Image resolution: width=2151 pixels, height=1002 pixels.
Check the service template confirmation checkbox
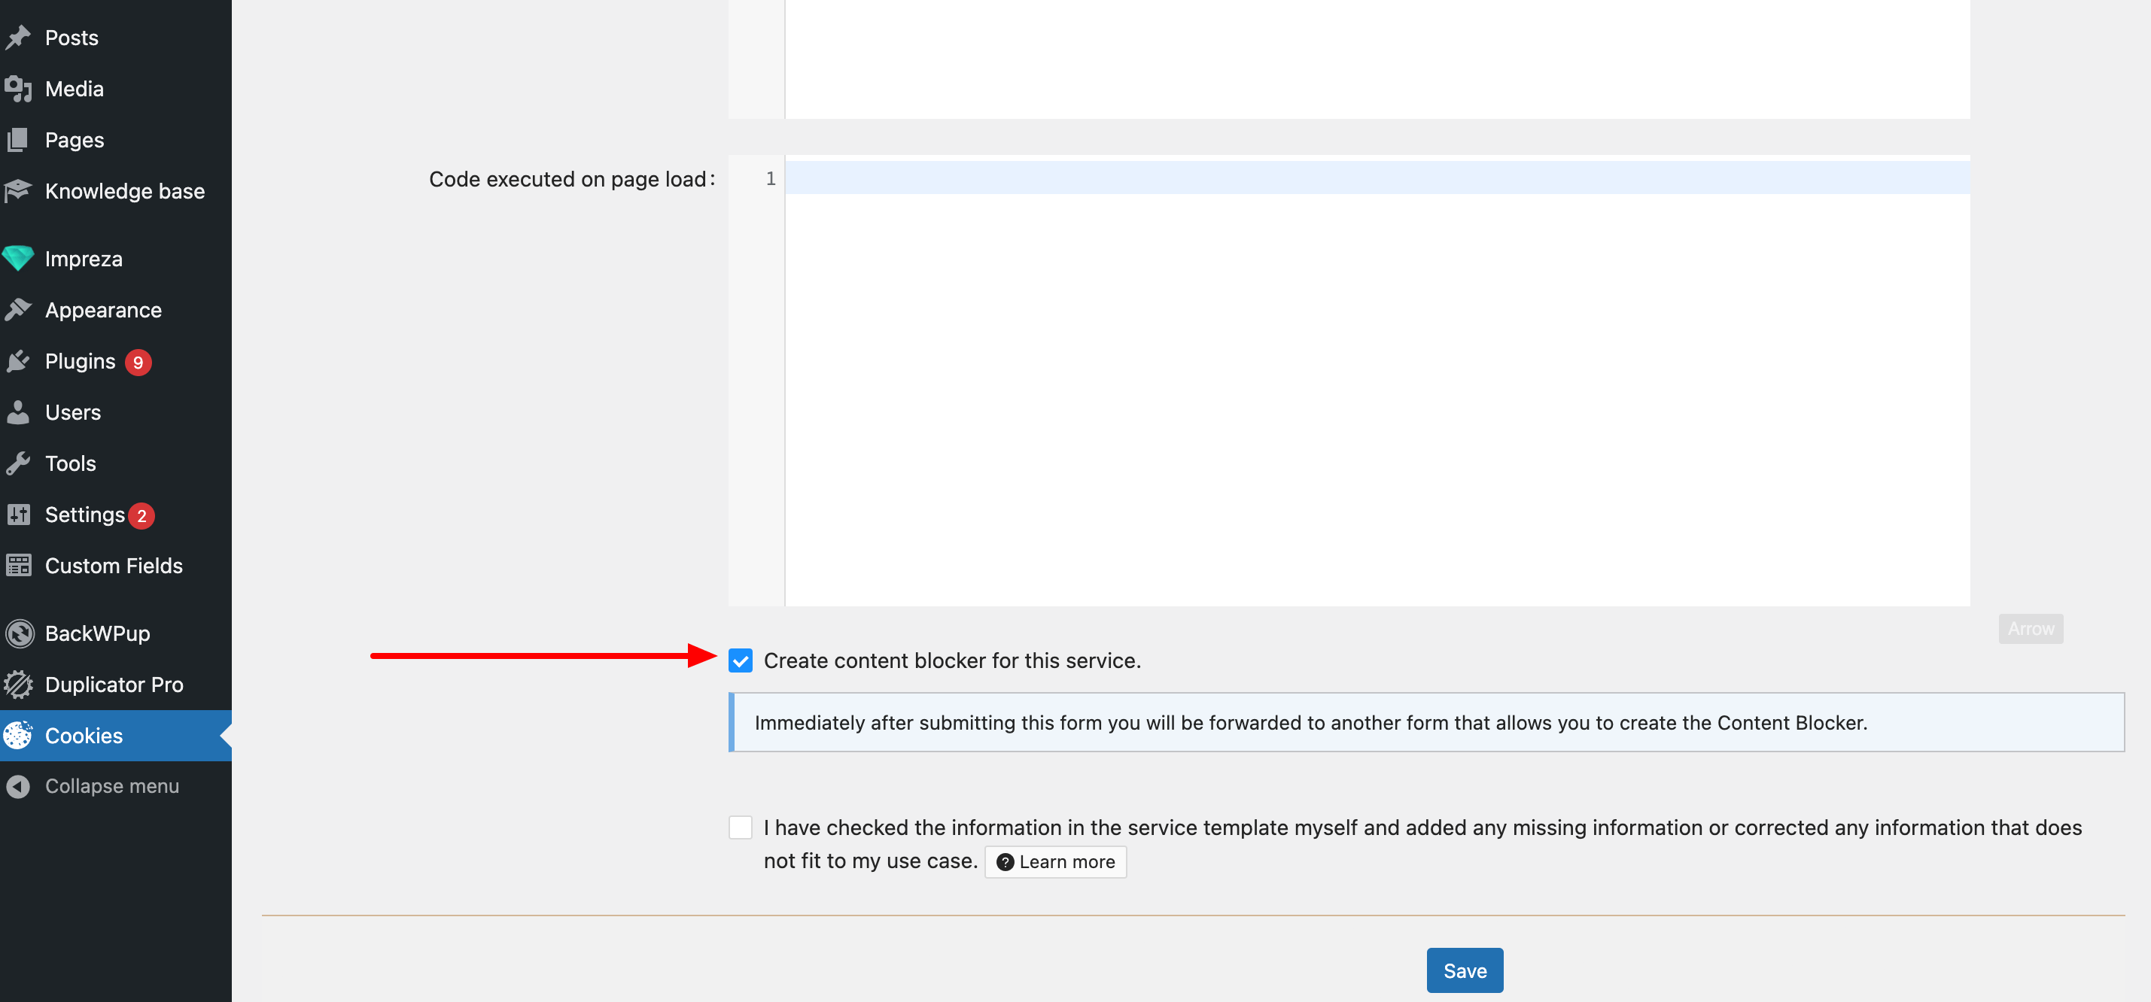pyautogui.click(x=740, y=827)
